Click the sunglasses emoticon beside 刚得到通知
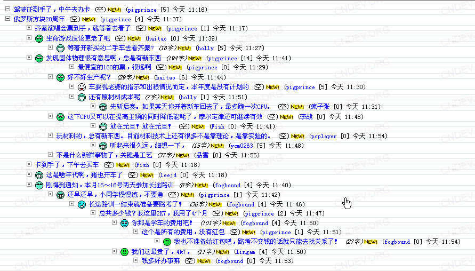475x271 pixels. pyautogui.click(x=39, y=185)
